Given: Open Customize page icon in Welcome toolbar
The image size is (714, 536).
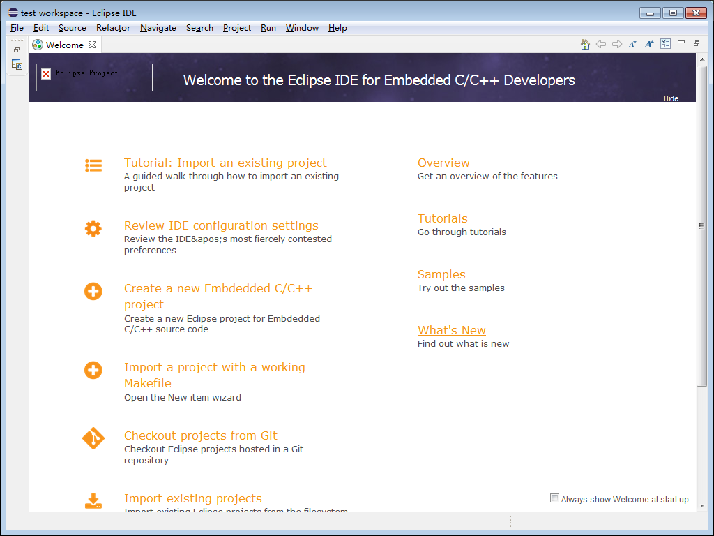Looking at the screenshot, I should point(665,44).
